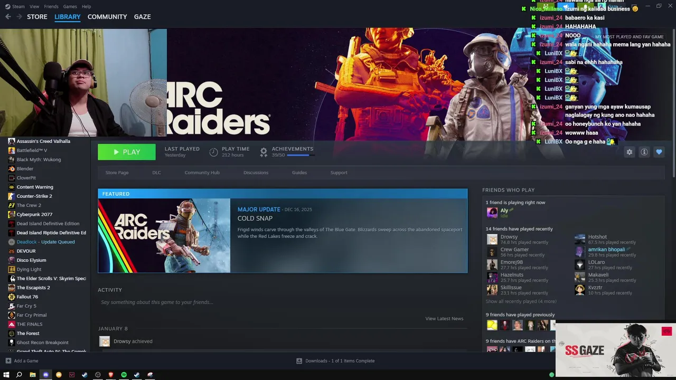Click the play time clock icon
The image size is (676, 380).
point(213,152)
